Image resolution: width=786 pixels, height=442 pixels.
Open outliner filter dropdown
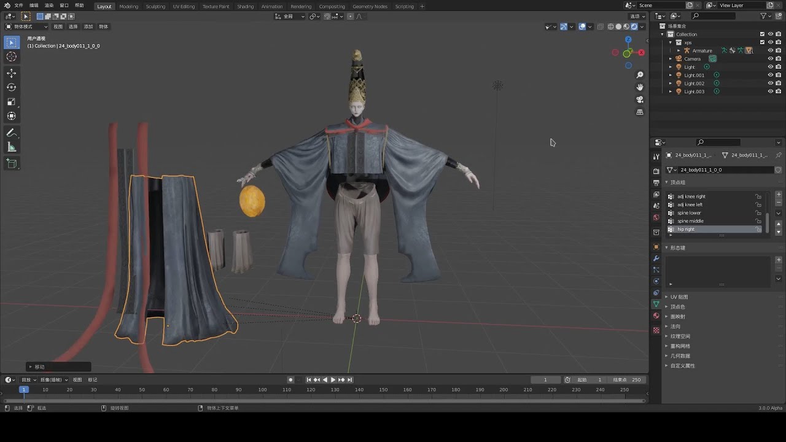[x=766, y=16]
